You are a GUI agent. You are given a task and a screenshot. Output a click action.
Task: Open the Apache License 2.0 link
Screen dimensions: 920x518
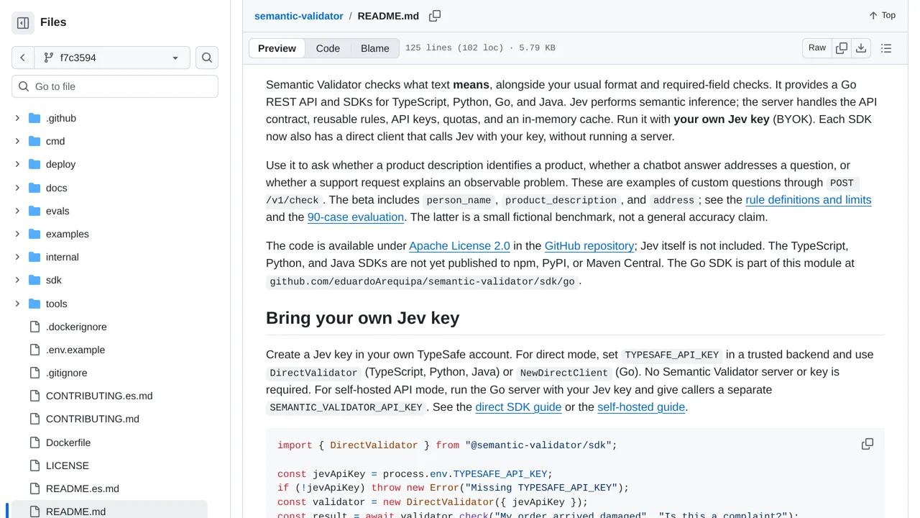coord(459,246)
